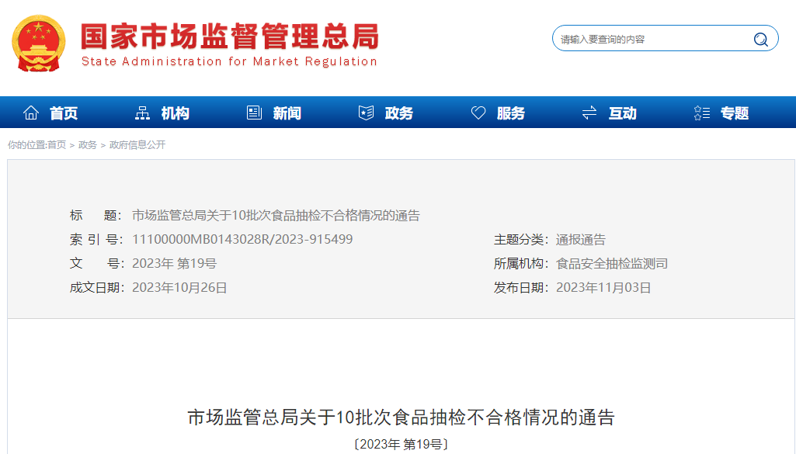Select the 新闻 navigation menu item
This screenshot has width=796, height=454.
287,113
